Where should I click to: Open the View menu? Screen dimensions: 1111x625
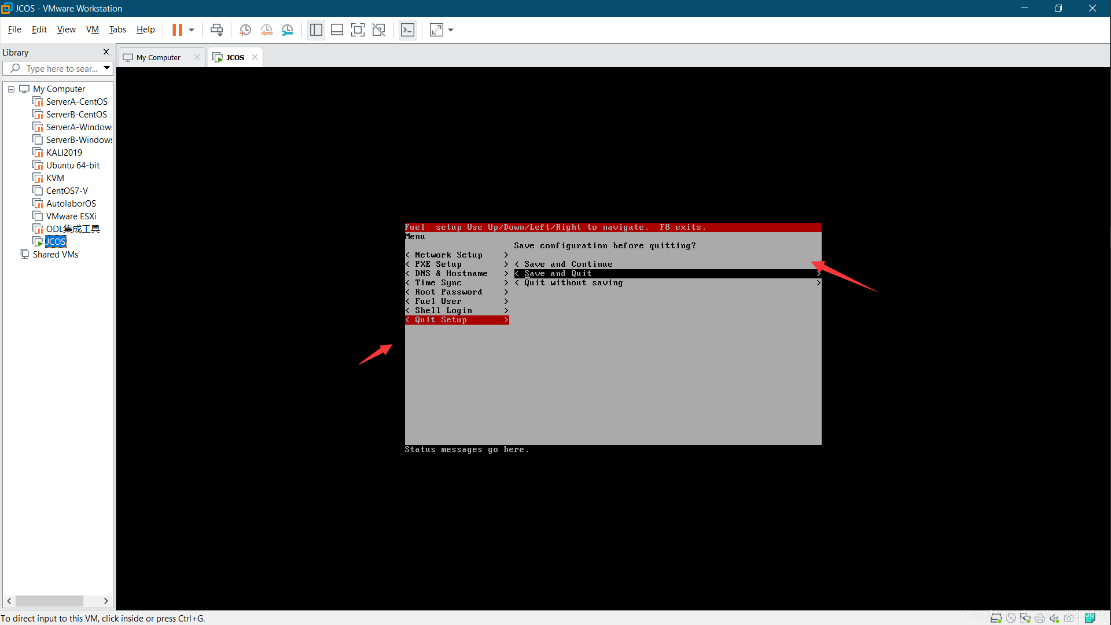coord(66,30)
